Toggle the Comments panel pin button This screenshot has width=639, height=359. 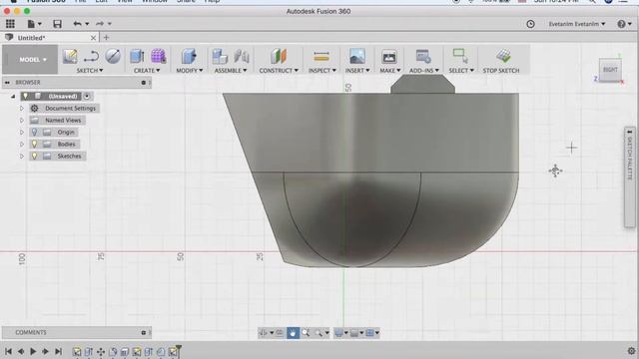coord(144,332)
